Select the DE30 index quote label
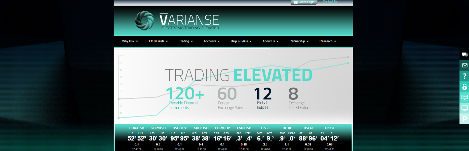469x151 pixels. coord(287,128)
